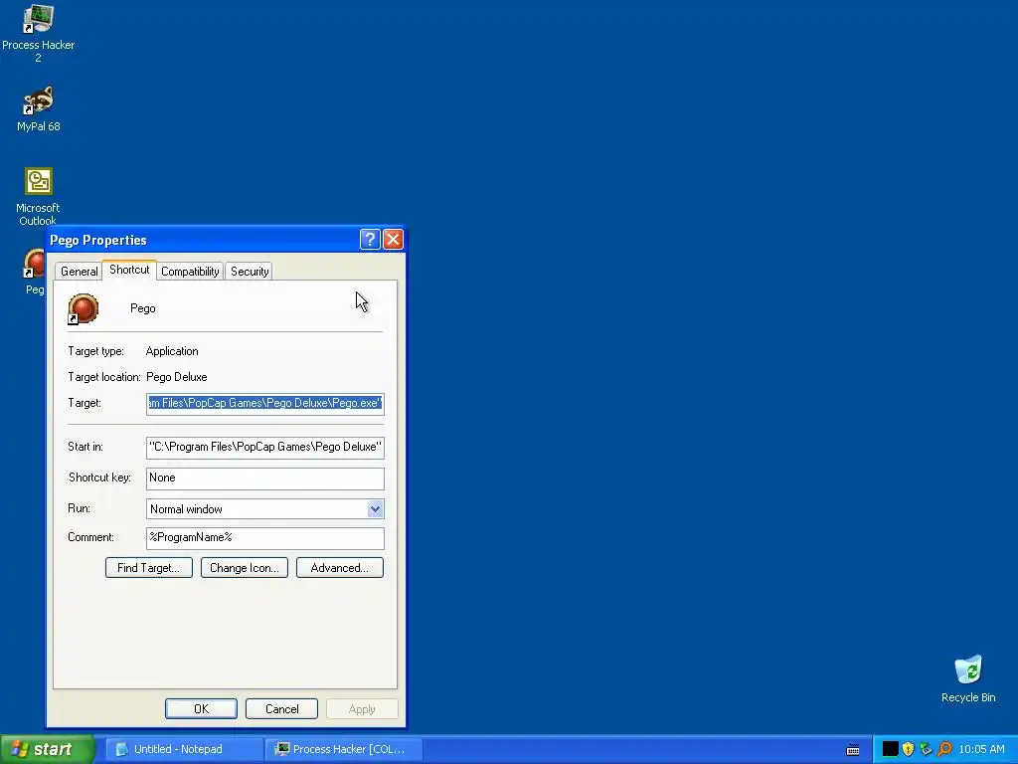Click the Pego name label beside the icon
1018x764 pixels.
[143, 308]
